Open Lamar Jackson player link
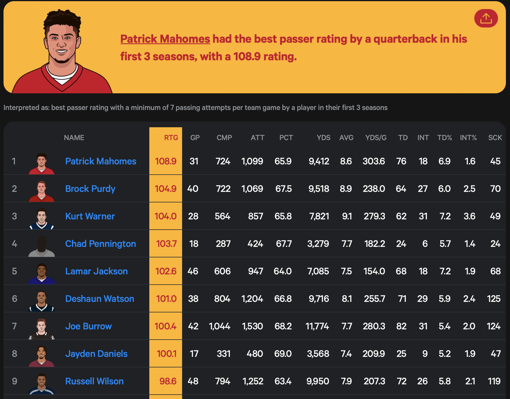The height and width of the screenshot is (399, 510). point(96,271)
